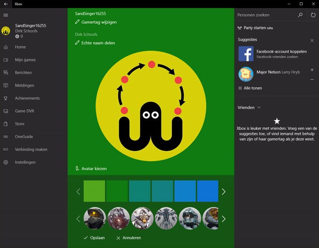Viewport: 319px width, 248px height.
Task: Click the Verbinding maken console icon
Action: pyautogui.click(x=6, y=150)
